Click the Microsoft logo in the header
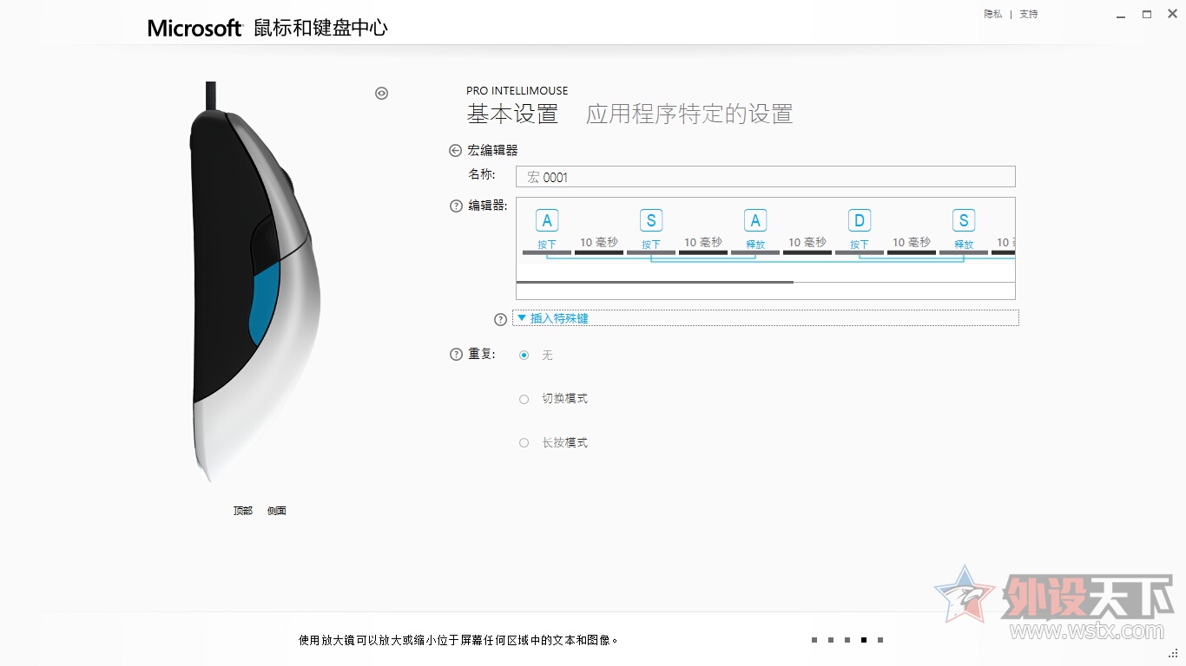1186x666 pixels. click(x=194, y=28)
